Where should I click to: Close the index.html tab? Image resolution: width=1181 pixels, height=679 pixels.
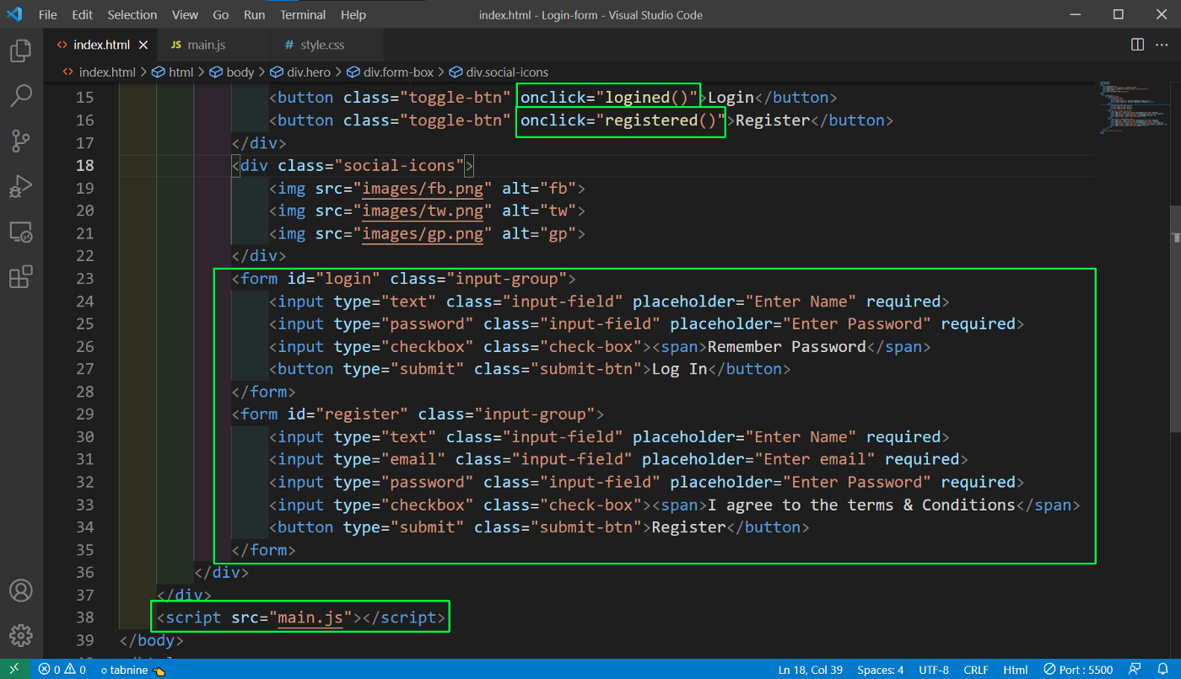[143, 45]
